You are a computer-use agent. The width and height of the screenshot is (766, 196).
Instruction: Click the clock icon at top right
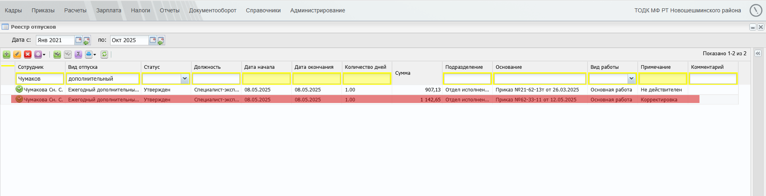pyautogui.click(x=756, y=10)
